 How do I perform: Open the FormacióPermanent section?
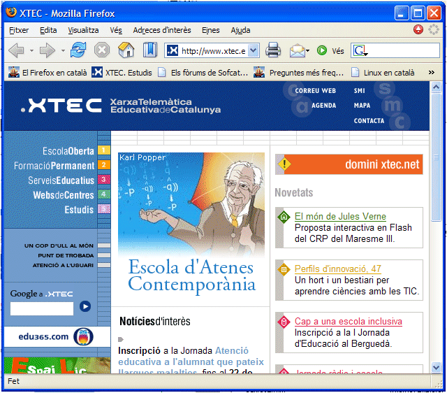[x=54, y=166]
